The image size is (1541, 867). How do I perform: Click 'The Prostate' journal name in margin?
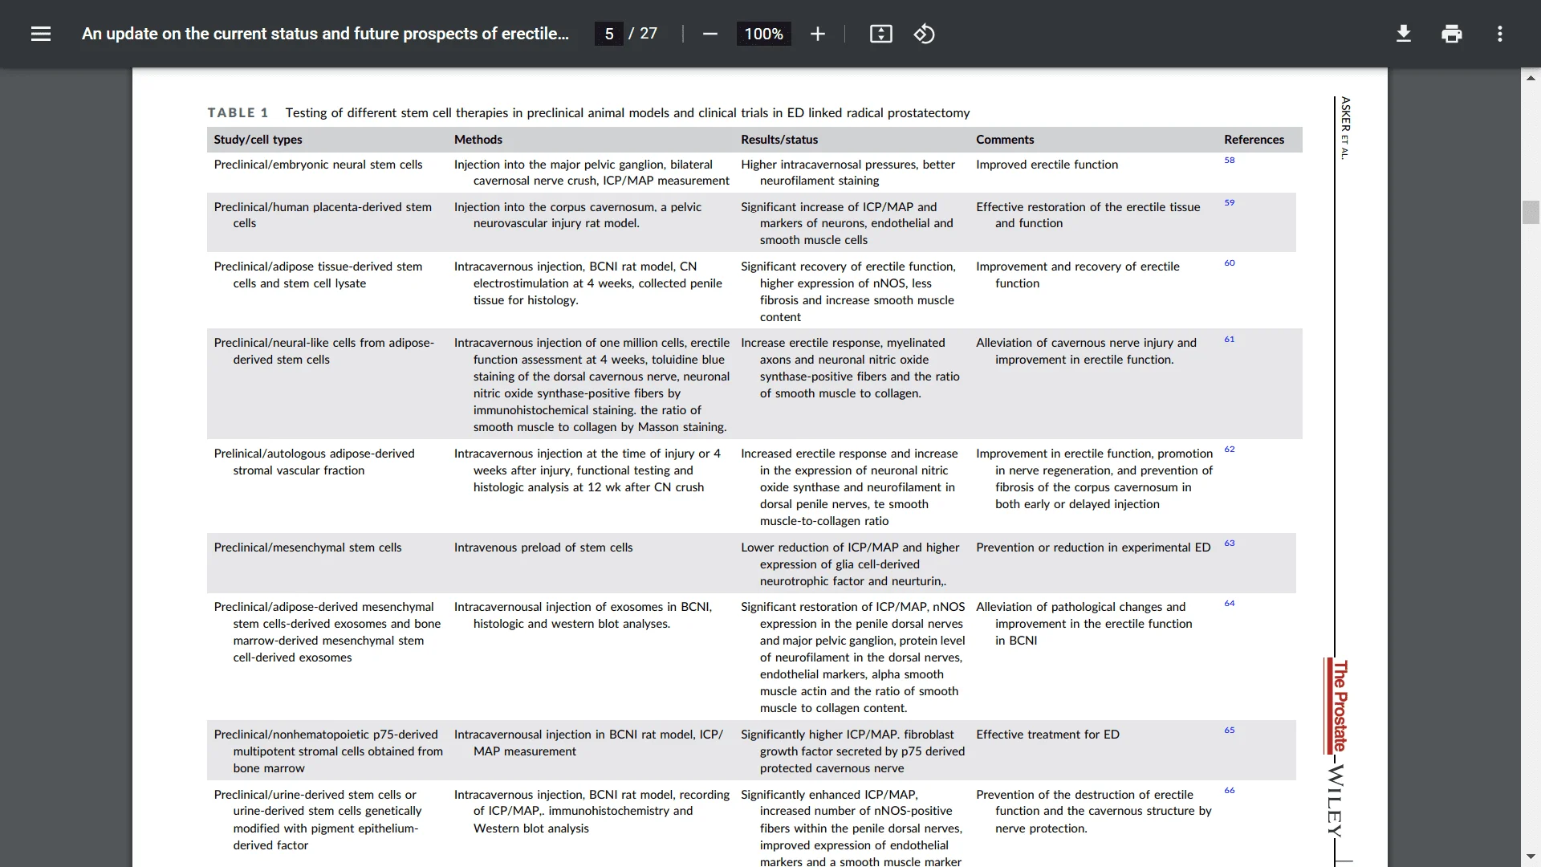[x=1340, y=705]
